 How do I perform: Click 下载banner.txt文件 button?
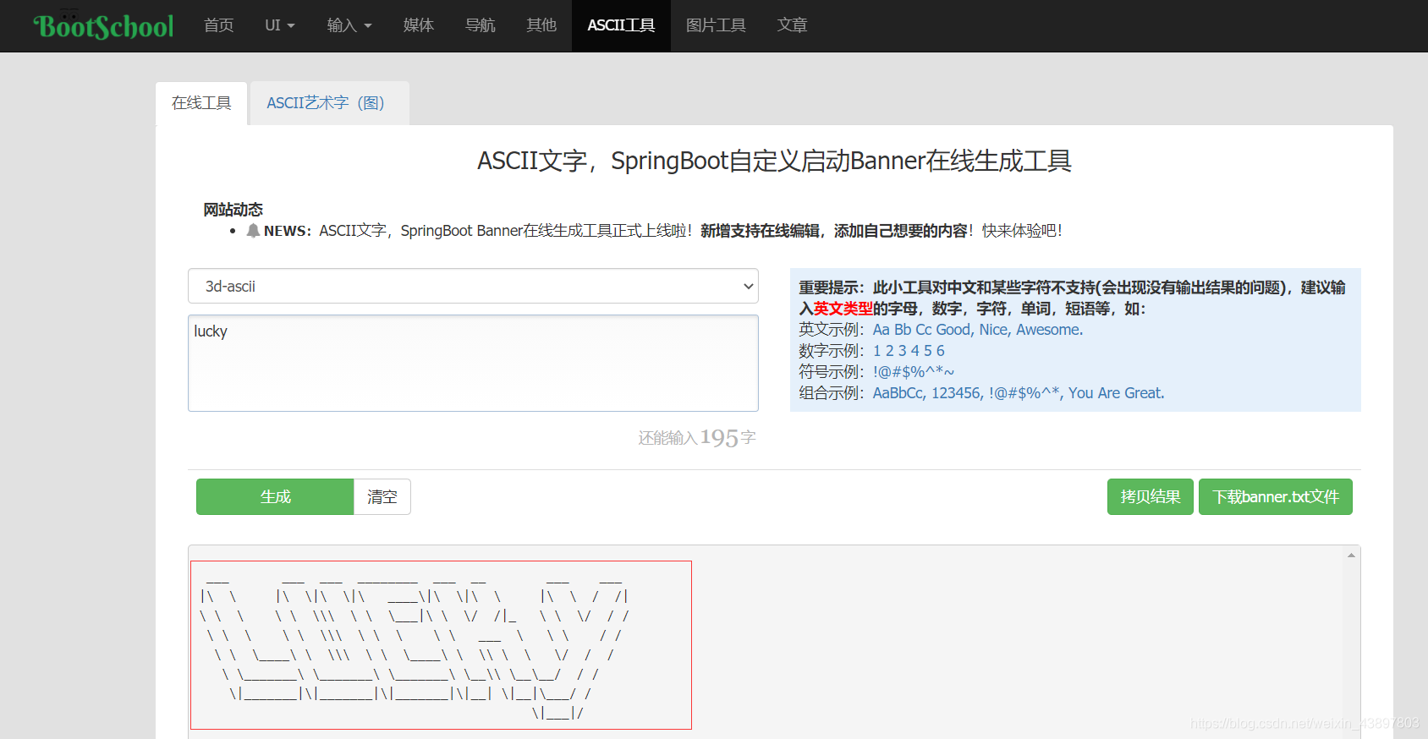(1276, 497)
